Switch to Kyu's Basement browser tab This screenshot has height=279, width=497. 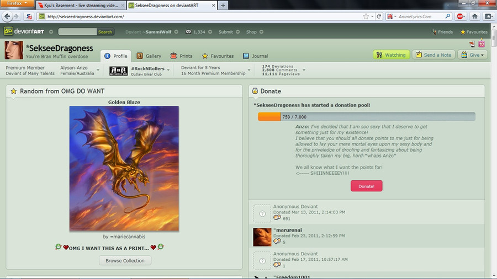tap(81, 6)
